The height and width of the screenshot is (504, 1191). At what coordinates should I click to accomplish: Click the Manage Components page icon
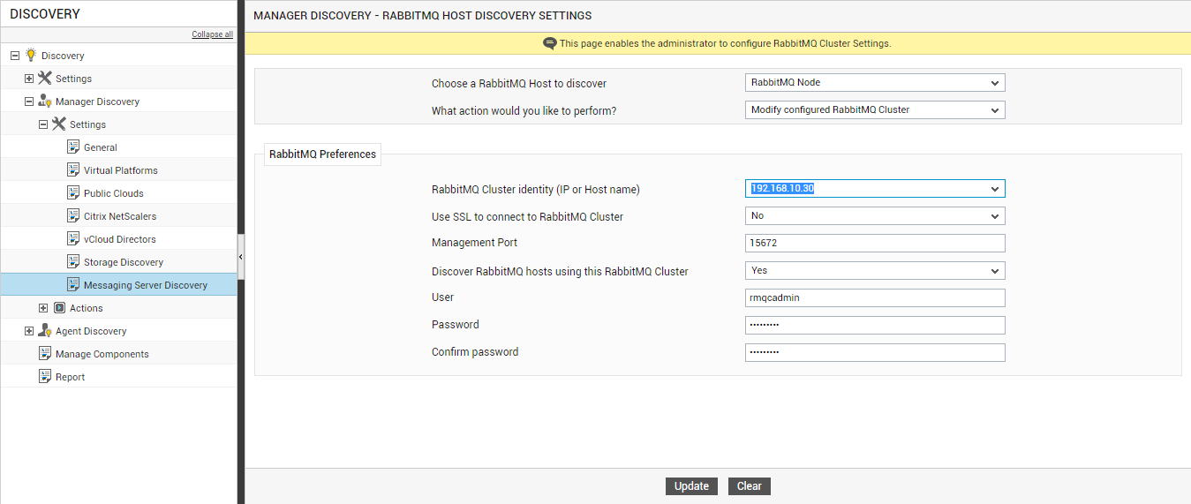45,353
